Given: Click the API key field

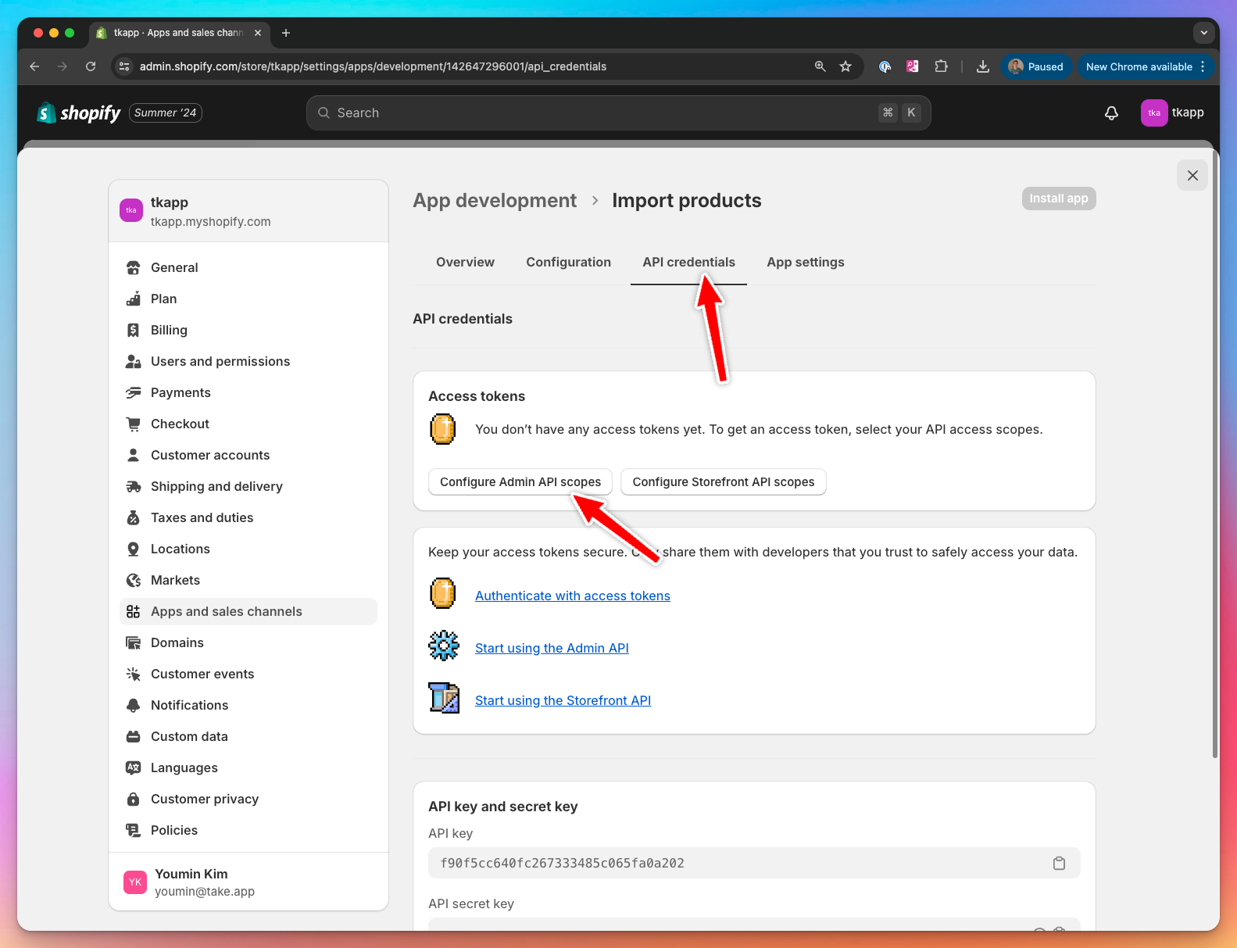Looking at the screenshot, I should click(754, 863).
